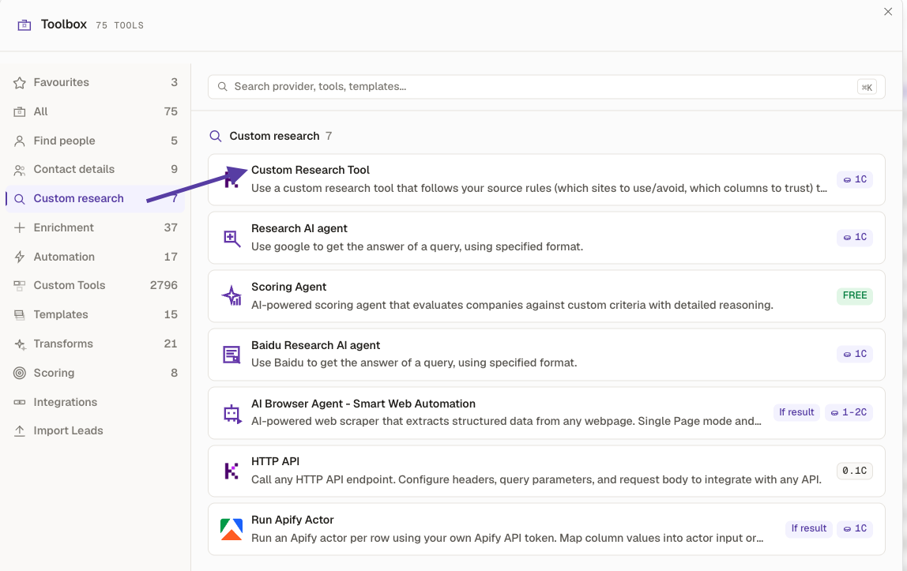Open Scoring category in sidebar

95,373
